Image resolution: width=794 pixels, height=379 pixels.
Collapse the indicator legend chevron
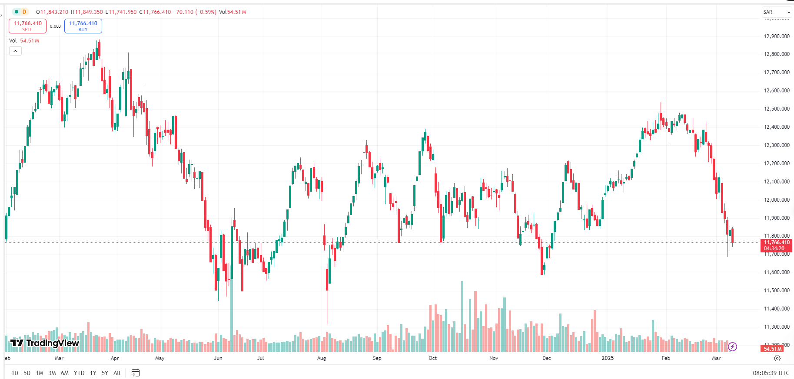click(15, 51)
